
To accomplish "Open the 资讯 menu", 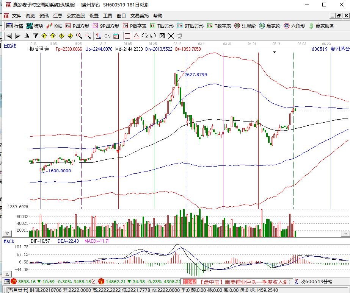I will pyautogui.click(x=44, y=16).
